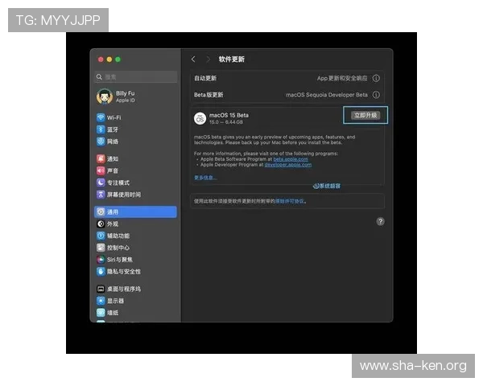Click the info icon beside Beta版更新

(x=376, y=95)
